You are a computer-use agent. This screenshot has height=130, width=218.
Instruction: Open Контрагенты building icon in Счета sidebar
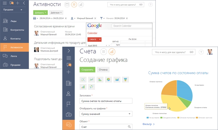click(x=69, y=83)
